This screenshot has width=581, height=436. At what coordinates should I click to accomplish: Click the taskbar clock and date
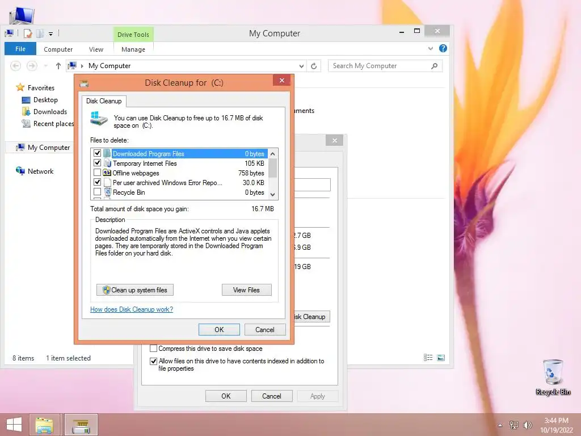(x=556, y=425)
